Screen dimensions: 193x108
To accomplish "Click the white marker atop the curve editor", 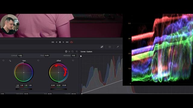I will [x=81, y=56].
